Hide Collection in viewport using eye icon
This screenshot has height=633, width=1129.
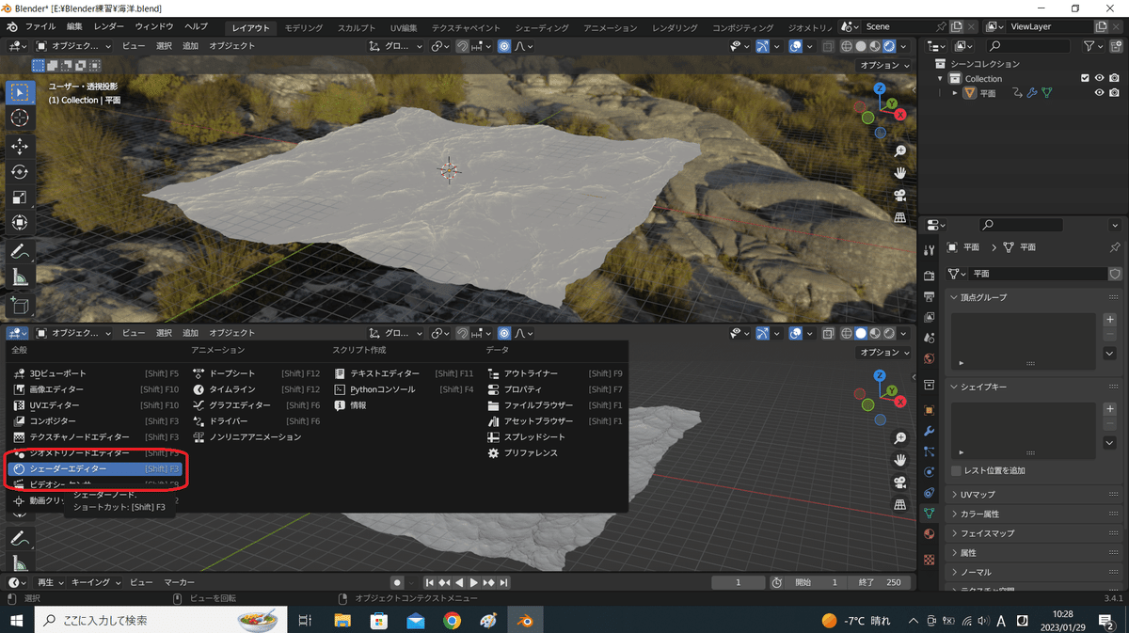pyautogui.click(x=1099, y=79)
